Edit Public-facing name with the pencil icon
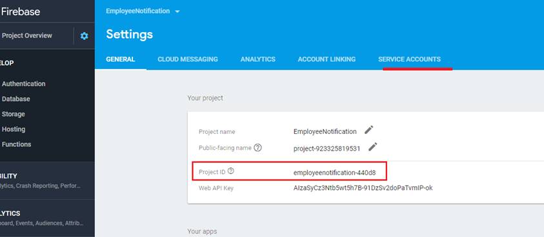The height and width of the screenshot is (237, 544). (372, 147)
